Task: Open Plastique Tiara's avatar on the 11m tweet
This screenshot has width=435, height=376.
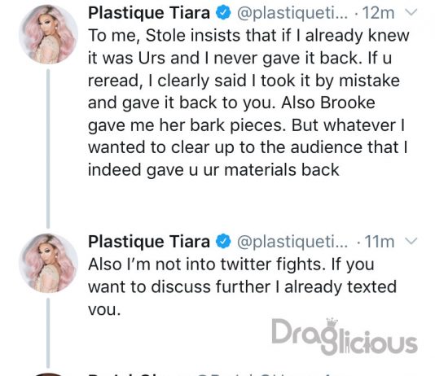Action: [49, 263]
